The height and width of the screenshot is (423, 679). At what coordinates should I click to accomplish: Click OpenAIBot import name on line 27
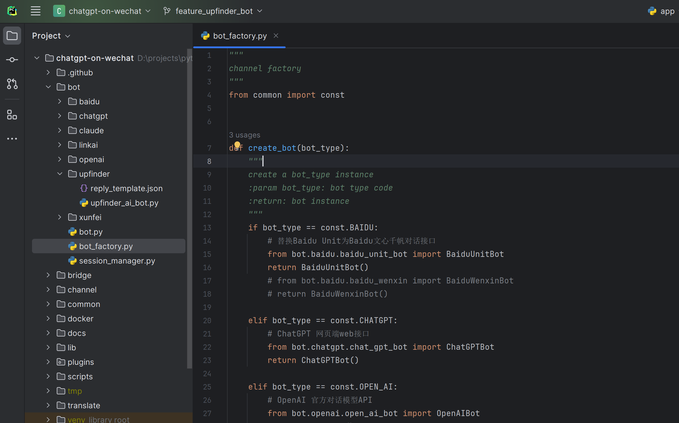[458, 413]
